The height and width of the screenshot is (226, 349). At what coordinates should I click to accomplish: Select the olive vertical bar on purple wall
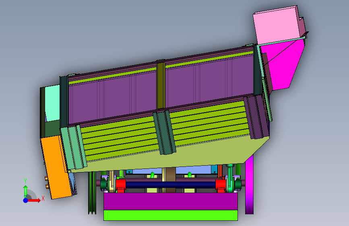click(x=161, y=86)
